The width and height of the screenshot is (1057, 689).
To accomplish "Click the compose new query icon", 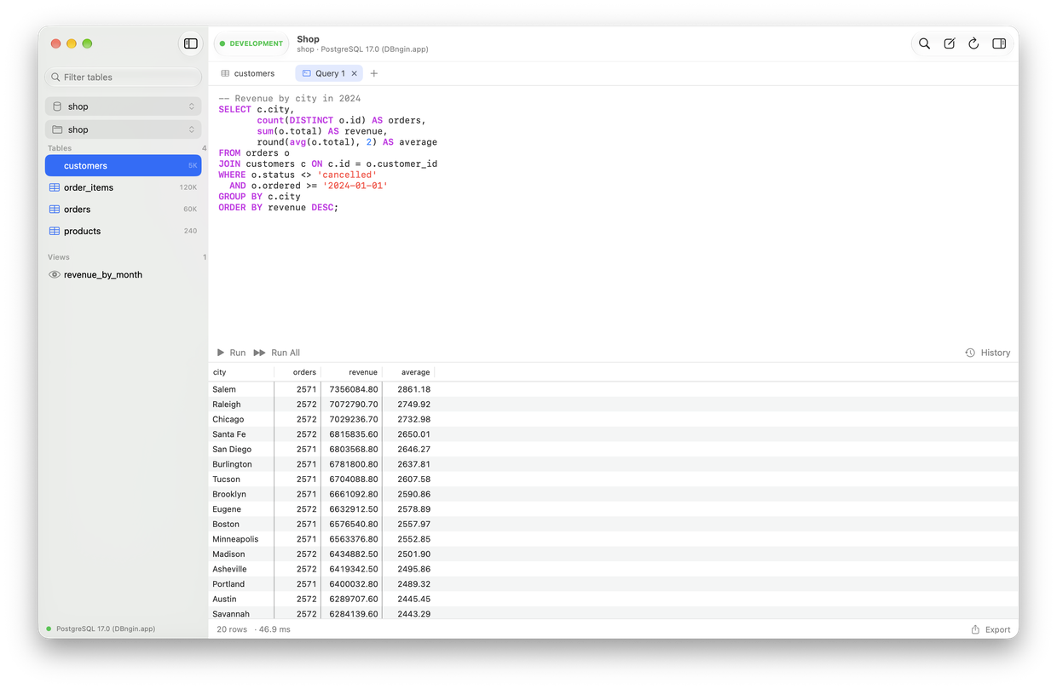I will click(x=949, y=43).
